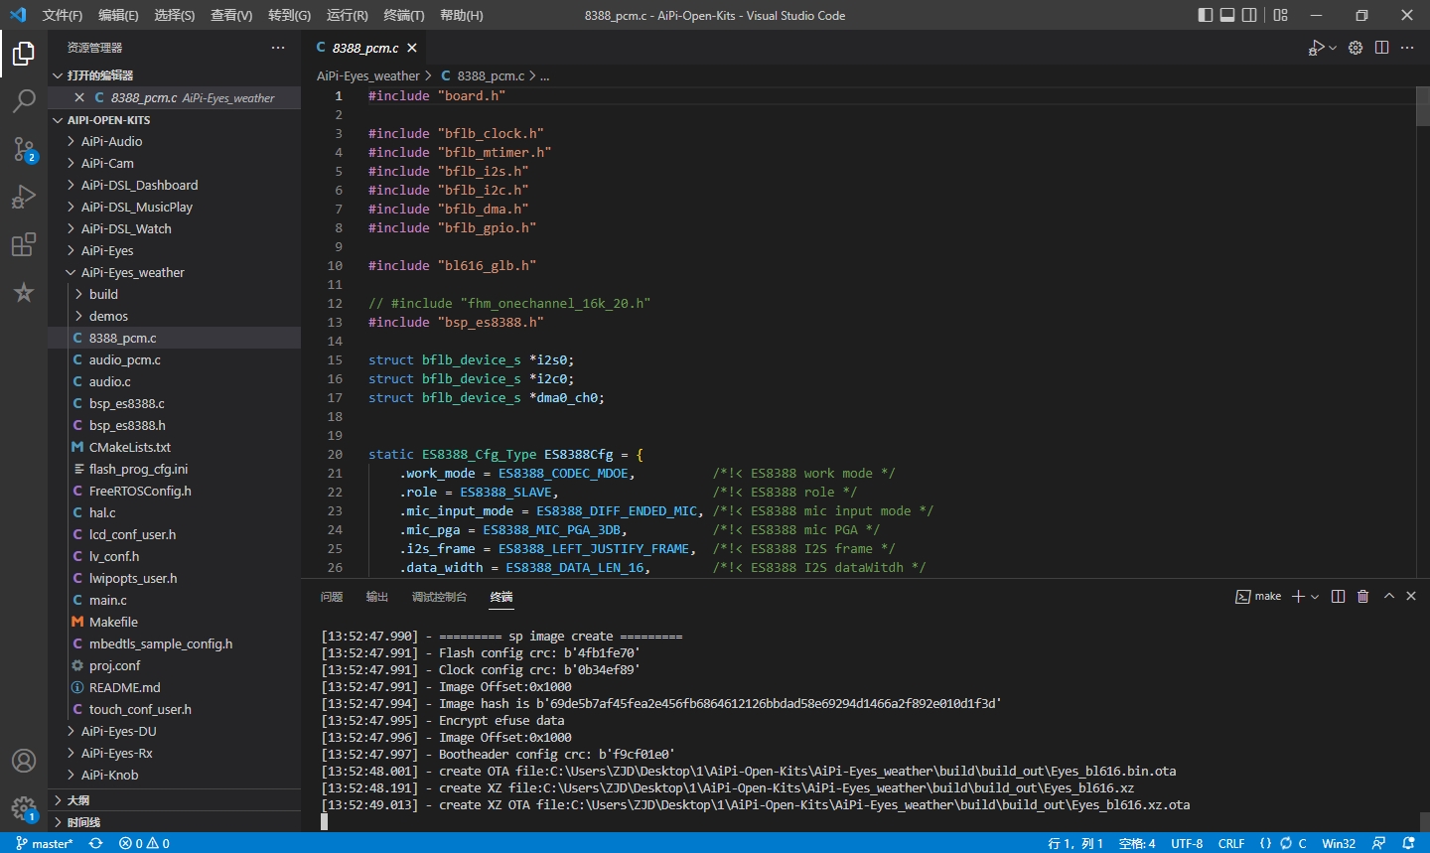Open main.c file in explorer
Screen dimensions: 1430x853
point(174,601)
